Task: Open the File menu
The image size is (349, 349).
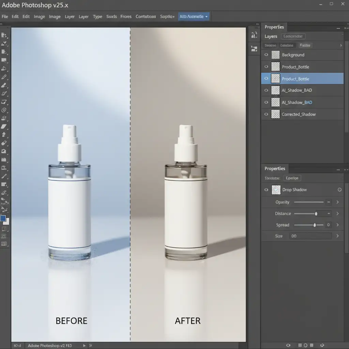Action: 5,16
